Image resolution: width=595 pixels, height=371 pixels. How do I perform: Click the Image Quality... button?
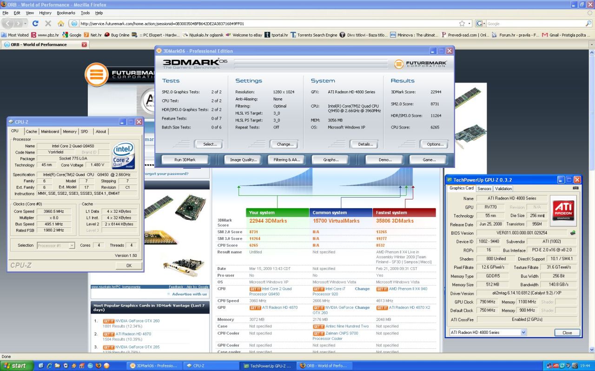[243, 160]
